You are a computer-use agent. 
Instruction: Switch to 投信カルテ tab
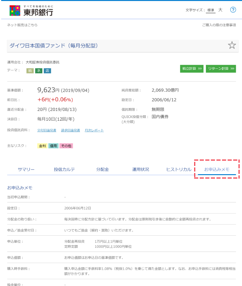[x=64, y=169]
